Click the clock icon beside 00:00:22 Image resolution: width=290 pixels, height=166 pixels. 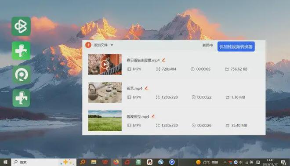point(193,97)
